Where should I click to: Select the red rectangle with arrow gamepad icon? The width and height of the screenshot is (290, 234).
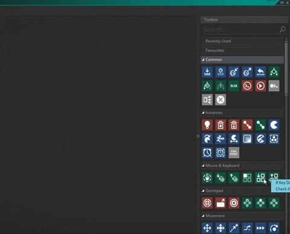pos(221,203)
